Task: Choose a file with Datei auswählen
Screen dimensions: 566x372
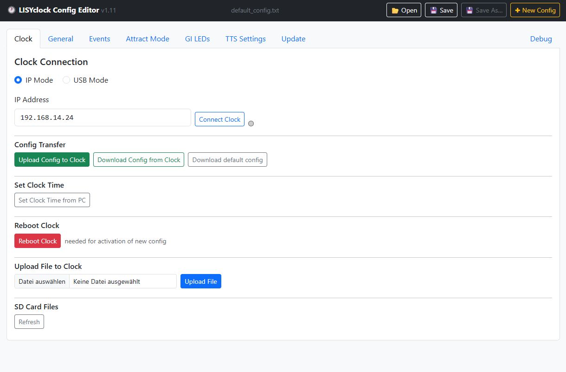Action: [41, 281]
